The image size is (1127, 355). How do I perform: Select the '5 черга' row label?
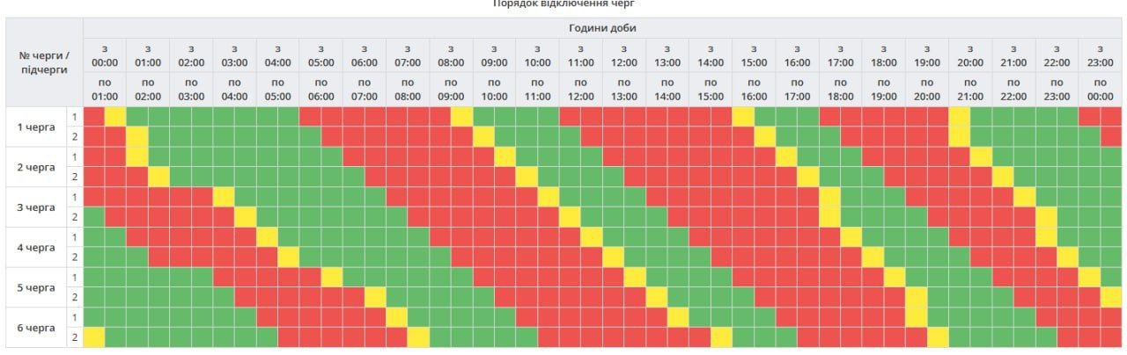tap(37, 287)
